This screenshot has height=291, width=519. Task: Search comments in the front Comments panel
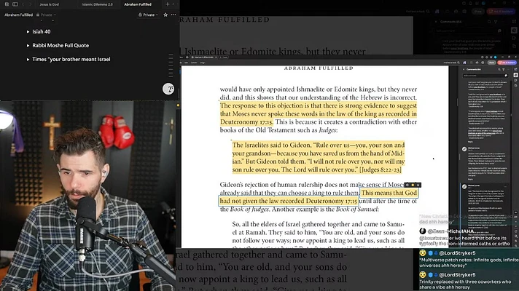pos(499,69)
